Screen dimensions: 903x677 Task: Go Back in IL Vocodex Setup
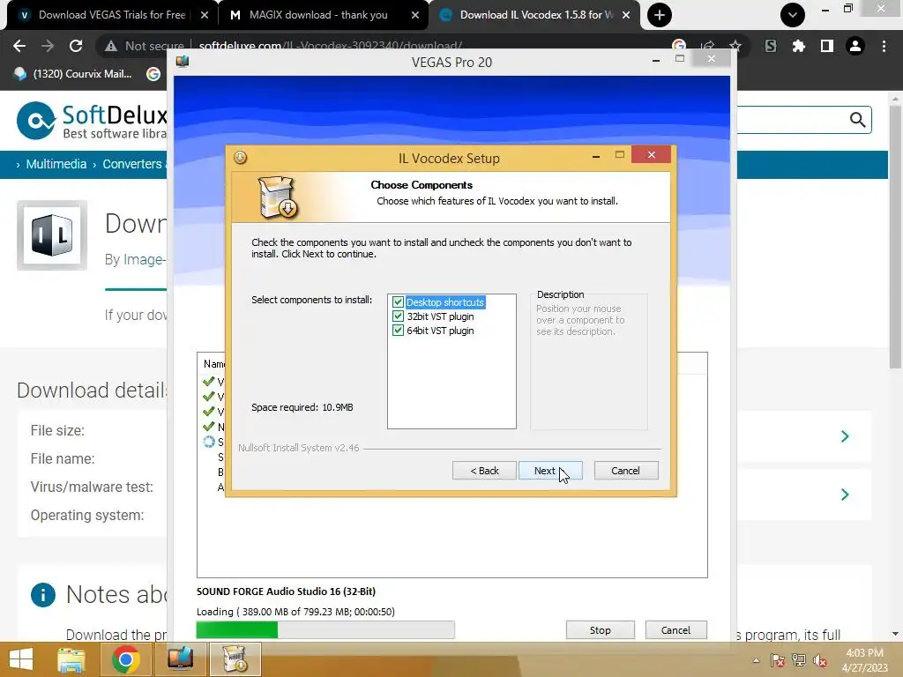click(484, 471)
